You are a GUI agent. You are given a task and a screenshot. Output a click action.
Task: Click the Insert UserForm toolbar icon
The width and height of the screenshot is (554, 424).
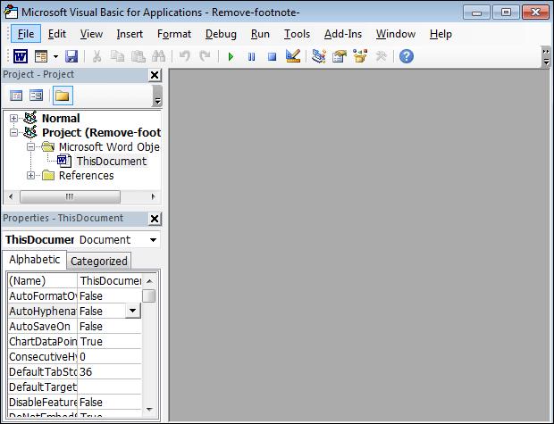(41, 56)
